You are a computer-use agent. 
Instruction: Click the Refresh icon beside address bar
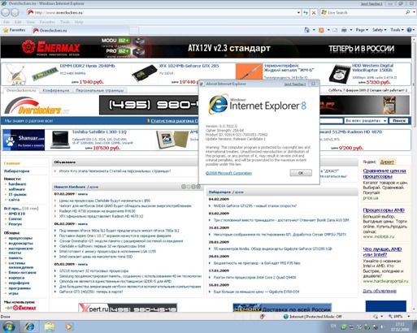(x=306, y=12)
